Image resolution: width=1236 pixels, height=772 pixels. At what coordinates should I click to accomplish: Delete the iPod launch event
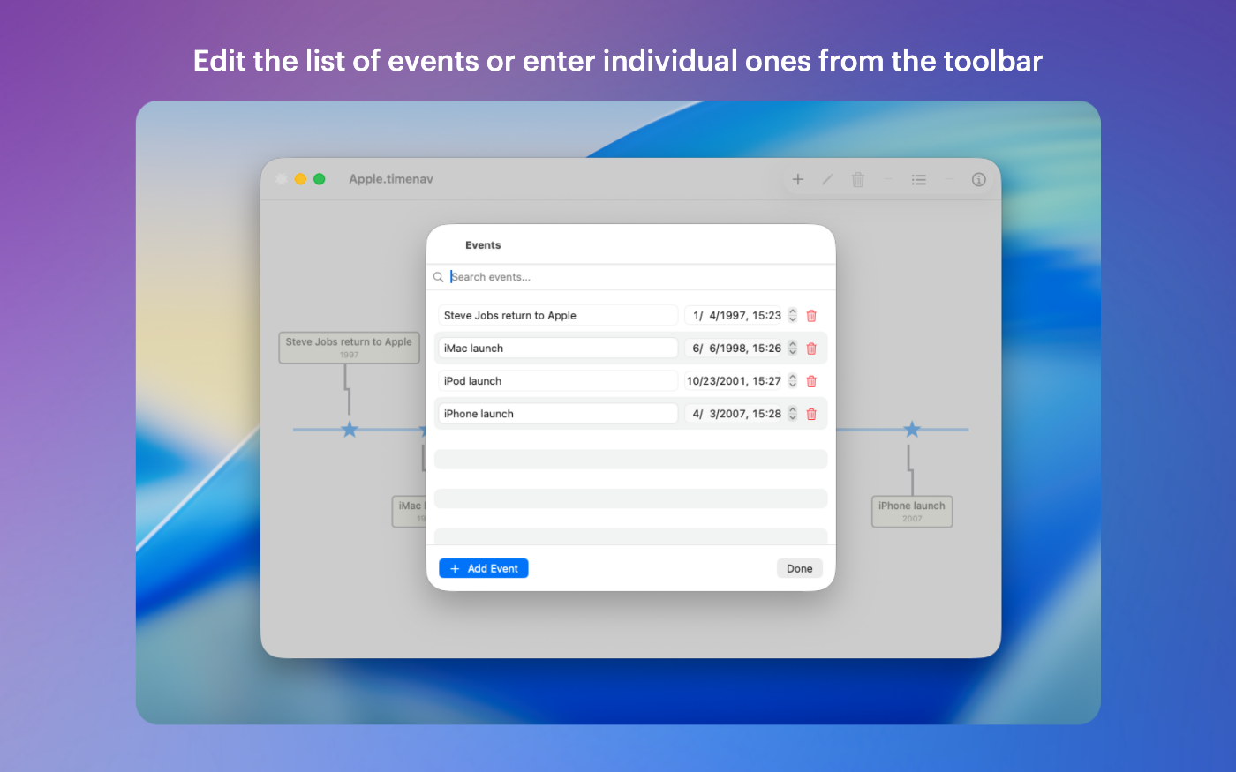(811, 381)
